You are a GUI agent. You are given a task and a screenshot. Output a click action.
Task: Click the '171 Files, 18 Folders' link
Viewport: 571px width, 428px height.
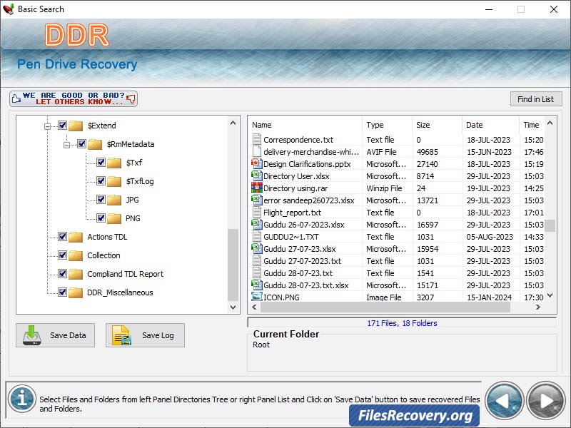402,322
